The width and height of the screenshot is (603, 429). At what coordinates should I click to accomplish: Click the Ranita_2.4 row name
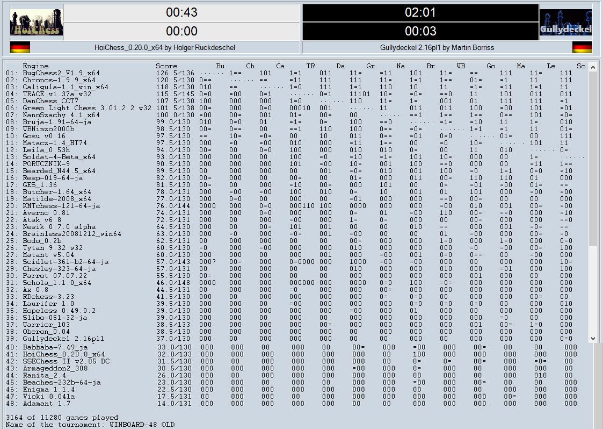tap(44, 375)
